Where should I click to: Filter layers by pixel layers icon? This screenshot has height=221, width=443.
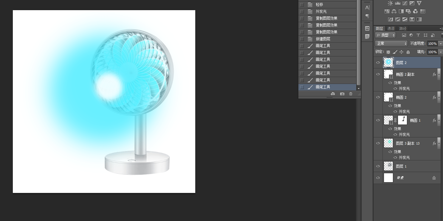(404, 35)
